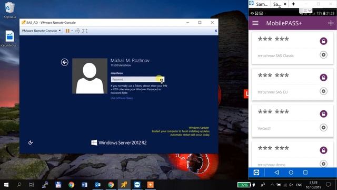This screenshot has height=190, width=337.
Task: Open settings gear for mrozhnov demo token
Action: click(323, 164)
